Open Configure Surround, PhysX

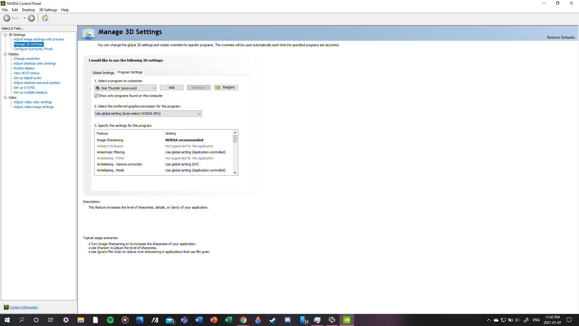point(33,49)
